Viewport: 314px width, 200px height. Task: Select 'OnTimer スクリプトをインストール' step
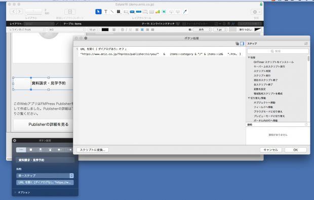273,62
